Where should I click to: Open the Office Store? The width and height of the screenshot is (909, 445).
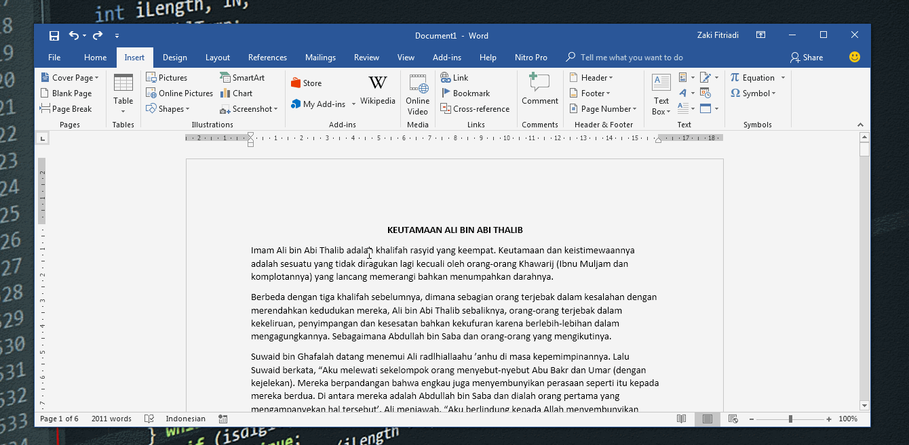tap(306, 83)
